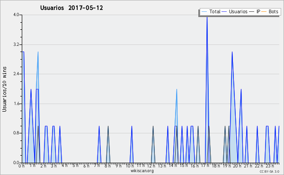Click the y-axis value 2.4
The height and width of the screenshot is (175, 284).
click(16, 74)
